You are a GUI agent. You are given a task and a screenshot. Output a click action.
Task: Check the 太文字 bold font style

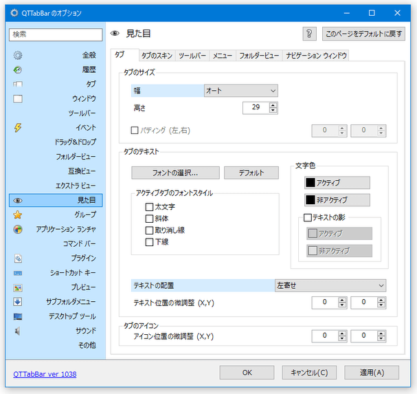point(149,207)
